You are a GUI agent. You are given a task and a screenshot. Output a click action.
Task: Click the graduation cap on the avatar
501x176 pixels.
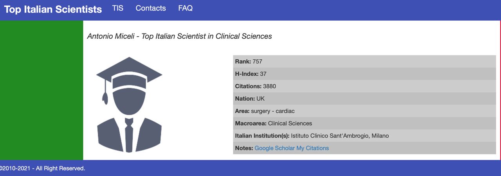tap(129, 73)
